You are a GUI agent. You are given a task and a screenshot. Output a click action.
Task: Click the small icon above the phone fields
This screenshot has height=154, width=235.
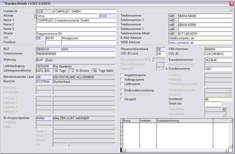tap(230, 11)
